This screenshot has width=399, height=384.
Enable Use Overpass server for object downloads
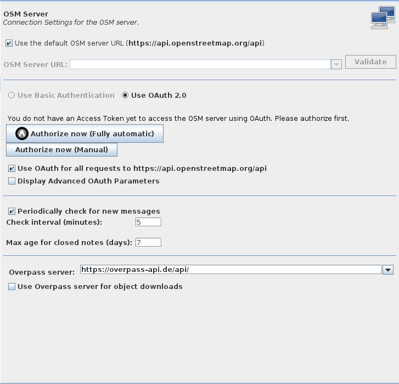coord(12,286)
